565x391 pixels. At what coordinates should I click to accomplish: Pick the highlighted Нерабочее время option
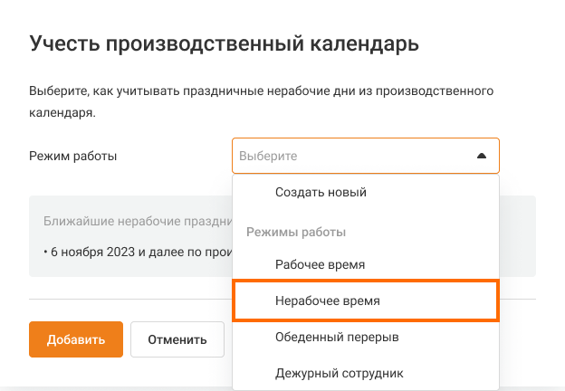click(x=327, y=300)
